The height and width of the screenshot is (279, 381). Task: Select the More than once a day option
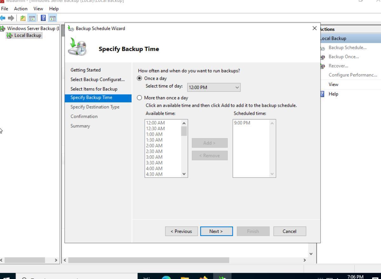(x=139, y=98)
